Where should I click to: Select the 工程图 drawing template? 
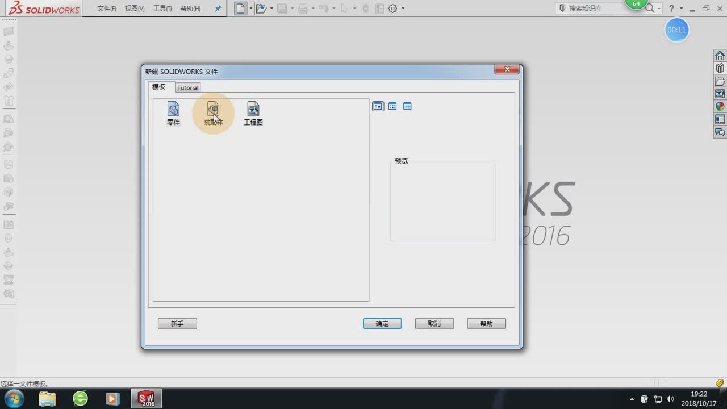tap(253, 113)
